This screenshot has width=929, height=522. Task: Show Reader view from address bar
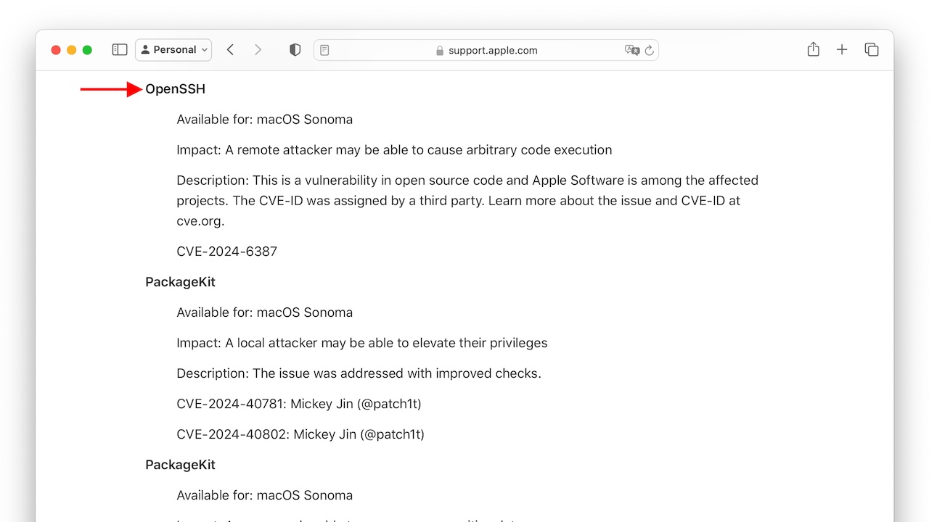324,50
